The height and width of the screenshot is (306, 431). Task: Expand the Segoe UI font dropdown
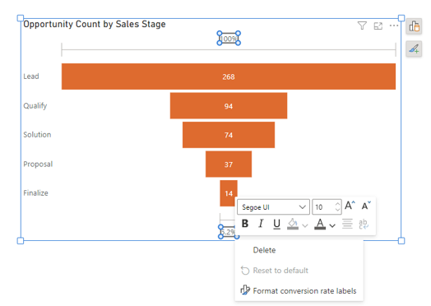[x=274, y=207]
